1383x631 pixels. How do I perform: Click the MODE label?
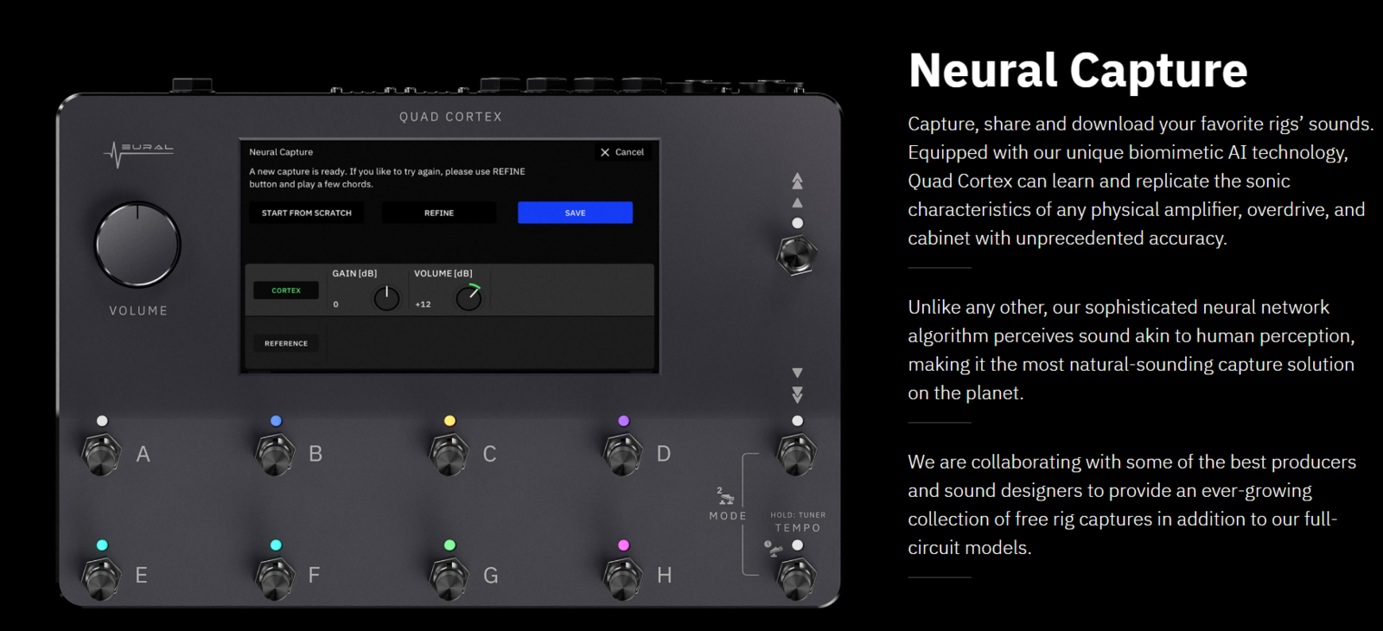pos(728,516)
